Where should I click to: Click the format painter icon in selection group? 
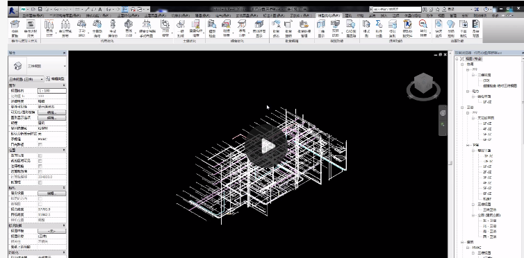pyautogui.click(x=367, y=24)
